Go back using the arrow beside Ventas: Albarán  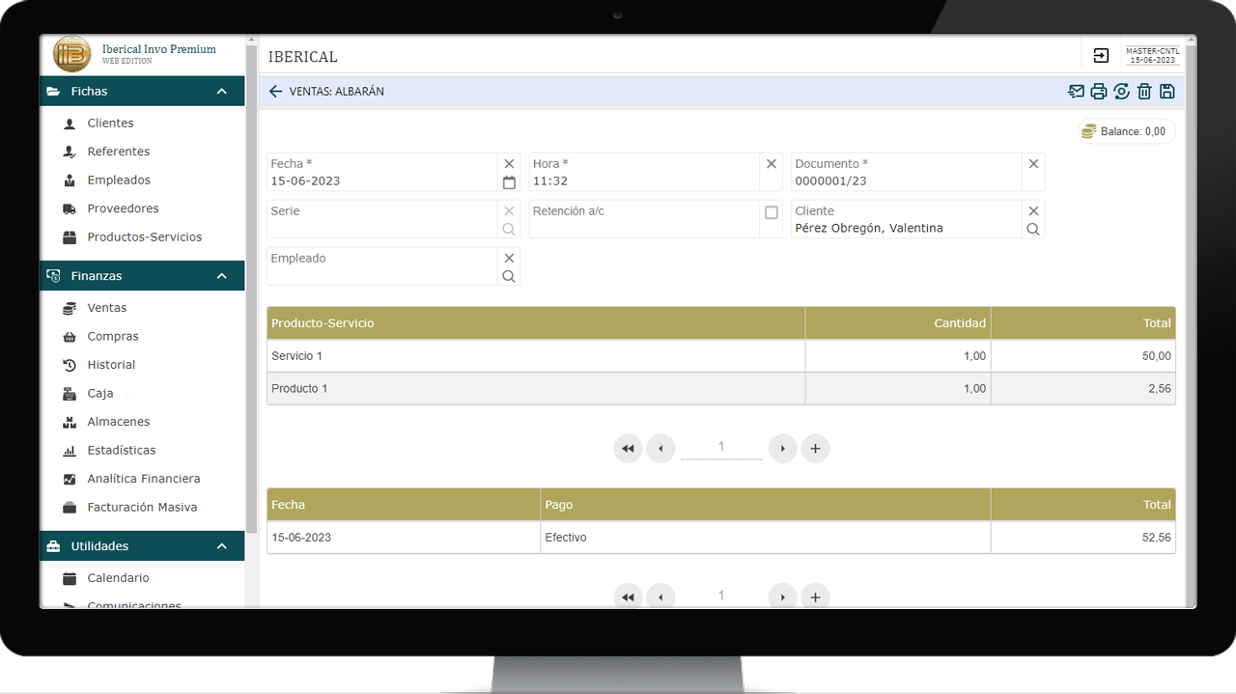[276, 92]
